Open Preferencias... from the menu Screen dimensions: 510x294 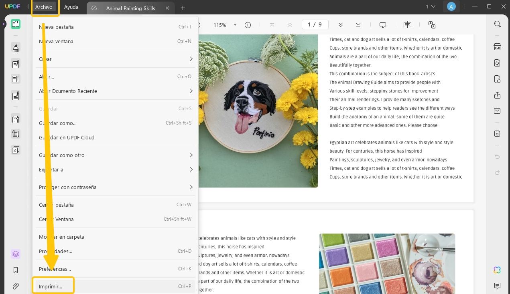(x=115, y=269)
